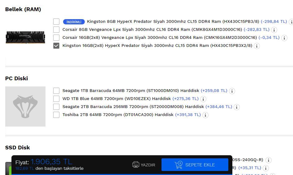Viewport: 293px width, 175px height.
Task: Click the total price 1.906,35 TL
Action: point(51,162)
